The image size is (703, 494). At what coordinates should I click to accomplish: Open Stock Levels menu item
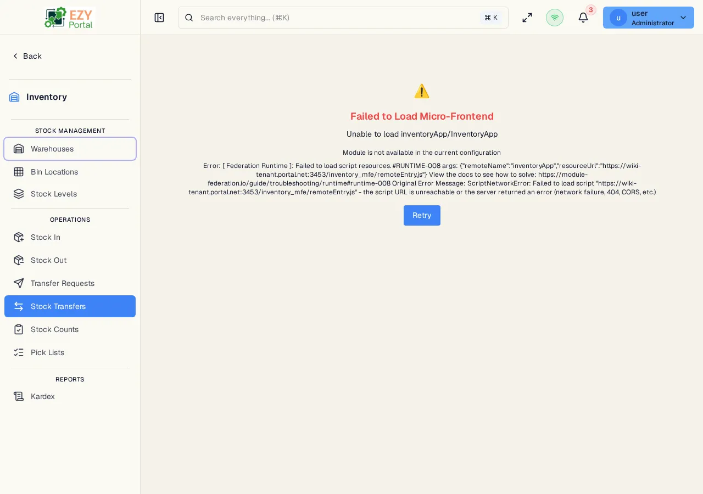coord(70,194)
